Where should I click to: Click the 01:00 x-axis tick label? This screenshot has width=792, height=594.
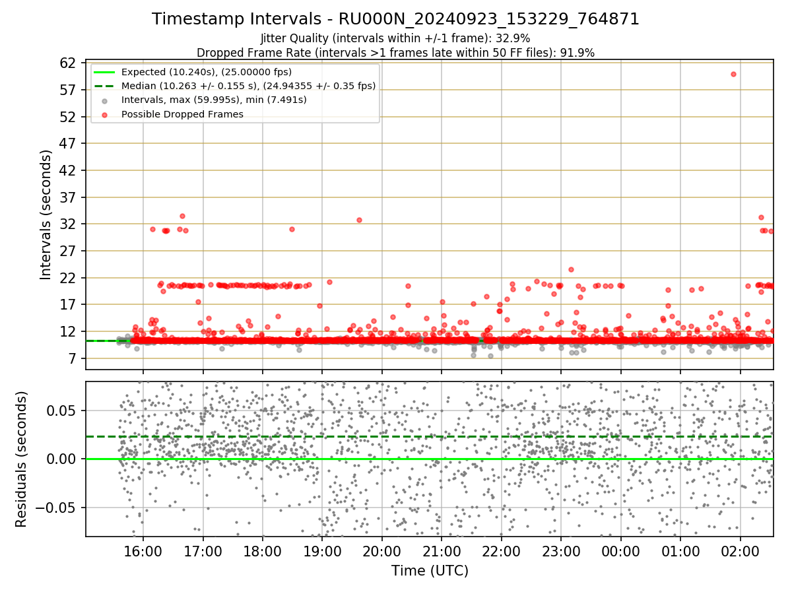pyautogui.click(x=680, y=551)
